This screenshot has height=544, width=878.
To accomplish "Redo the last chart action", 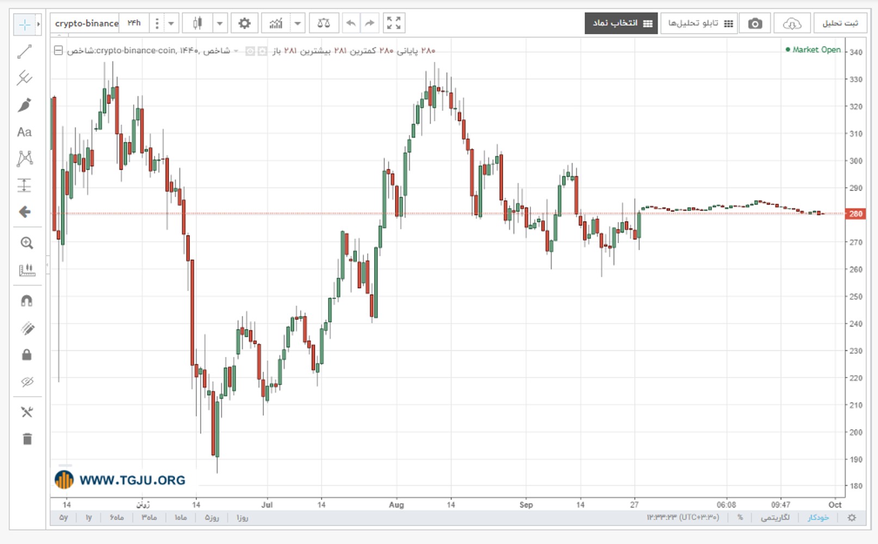I will (x=369, y=23).
